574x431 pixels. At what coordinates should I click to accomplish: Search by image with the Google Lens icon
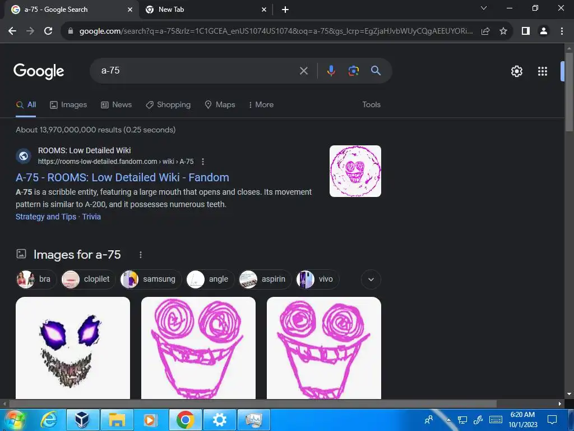[x=354, y=71]
